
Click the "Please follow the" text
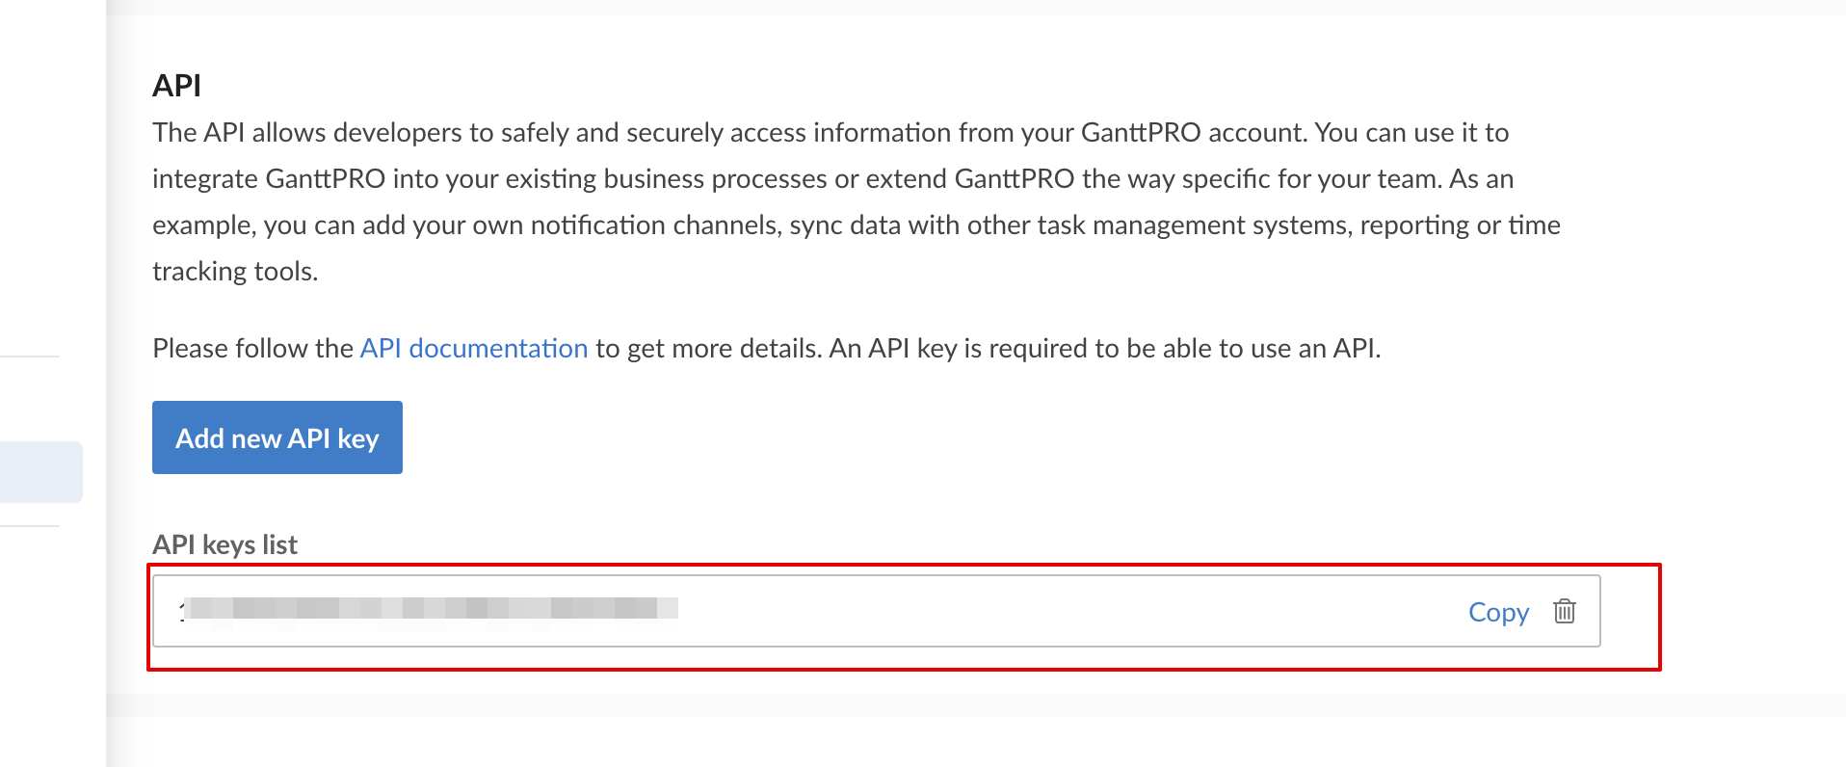click(252, 348)
